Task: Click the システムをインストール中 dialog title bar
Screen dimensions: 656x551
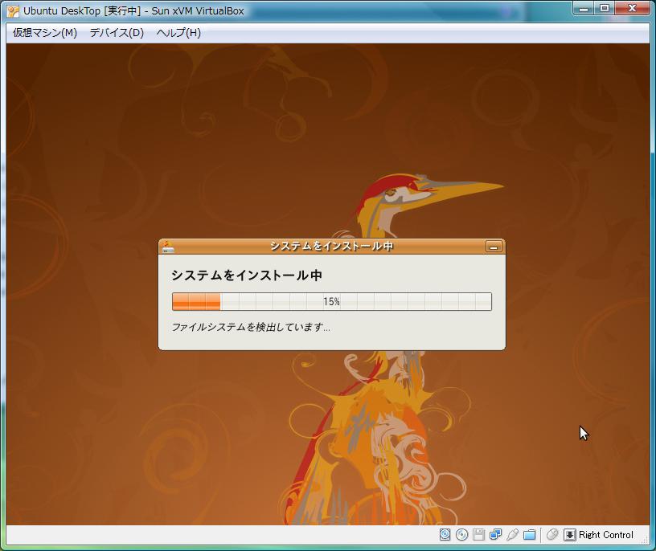Action: point(332,247)
